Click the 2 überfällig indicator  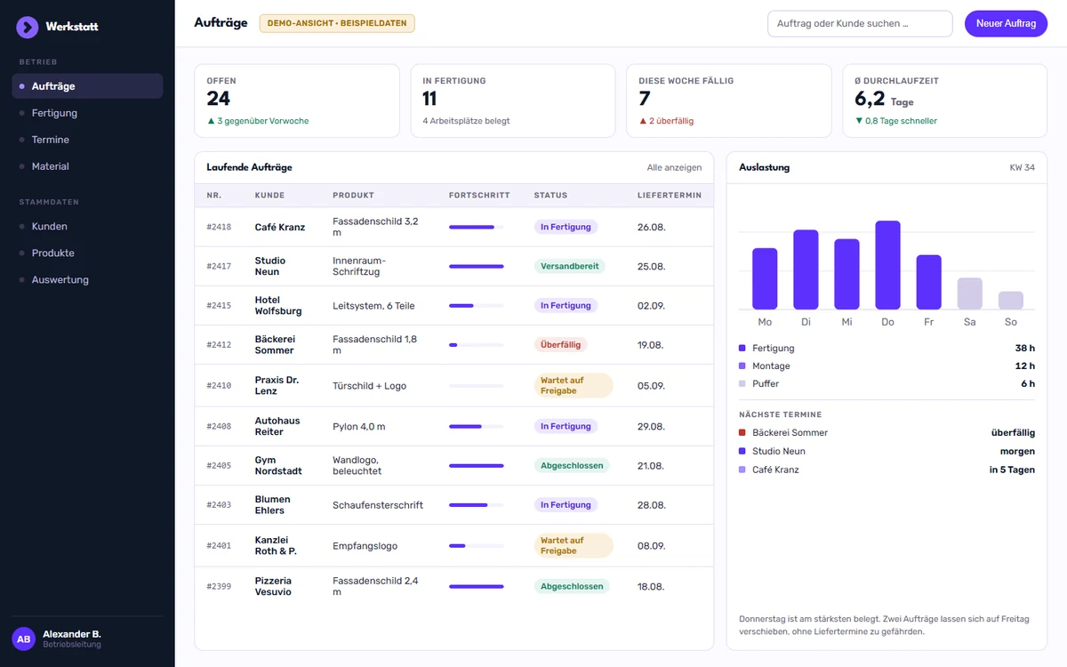pos(666,121)
